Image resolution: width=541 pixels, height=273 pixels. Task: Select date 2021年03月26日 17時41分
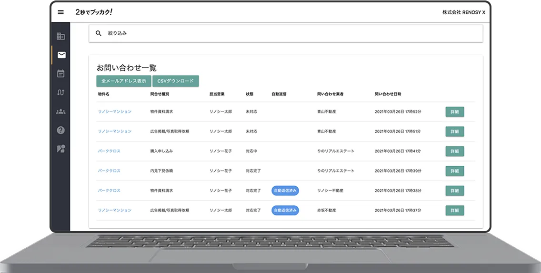pyautogui.click(x=398, y=151)
